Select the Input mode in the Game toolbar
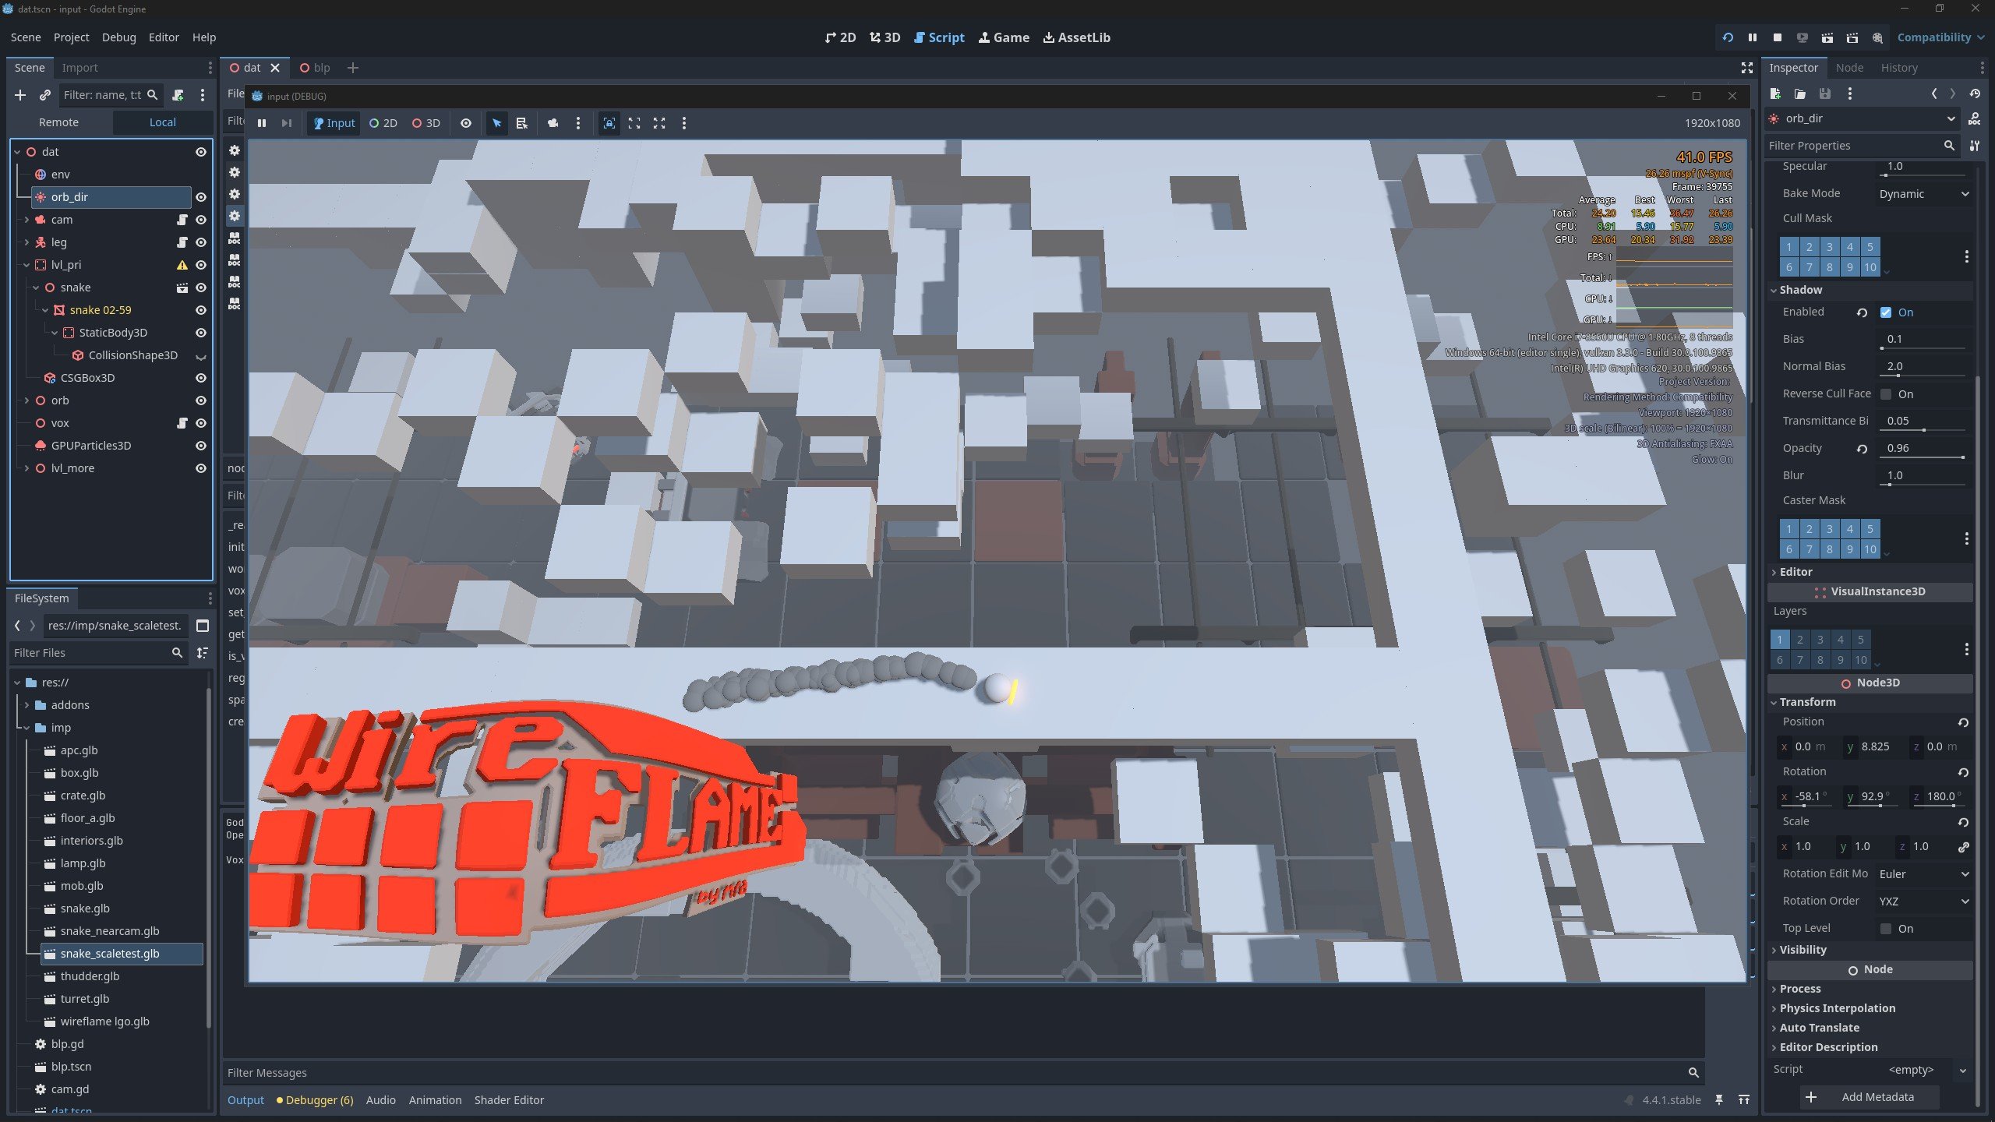The height and width of the screenshot is (1122, 1995). click(334, 123)
